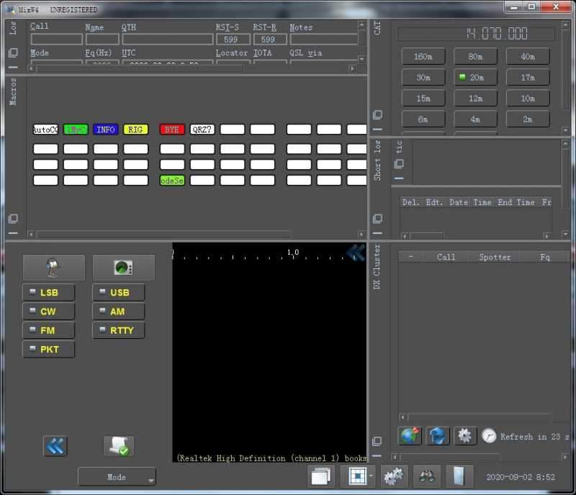Image resolution: width=576 pixels, height=495 pixels.
Task: Open the DX Cluster web globe icon
Action: (x=409, y=435)
